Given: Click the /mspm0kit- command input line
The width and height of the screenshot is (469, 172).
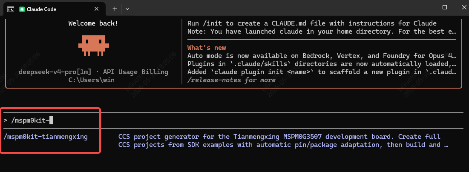Looking at the screenshot, I should tap(233, 120).
